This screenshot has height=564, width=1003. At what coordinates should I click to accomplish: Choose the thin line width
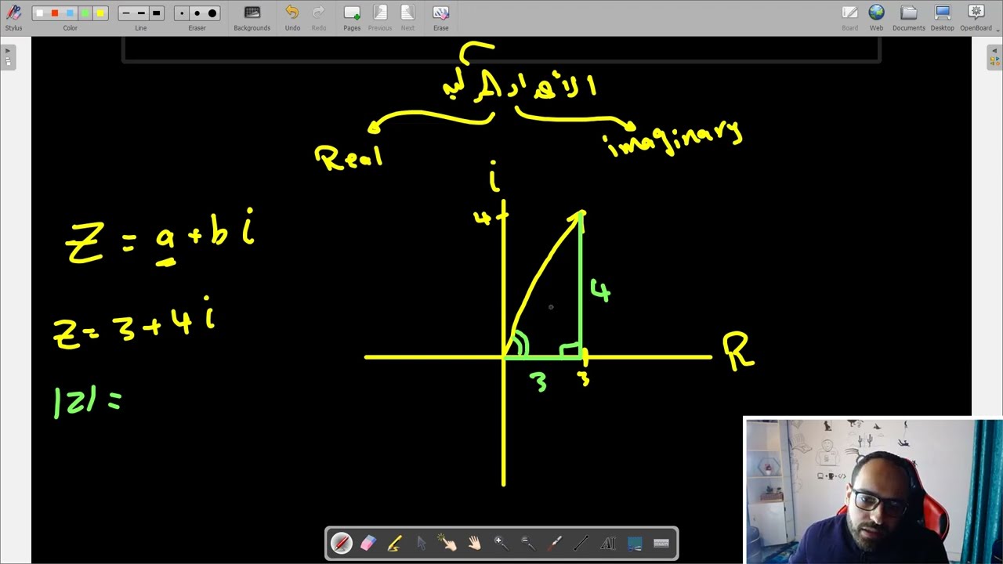(126, 13)
